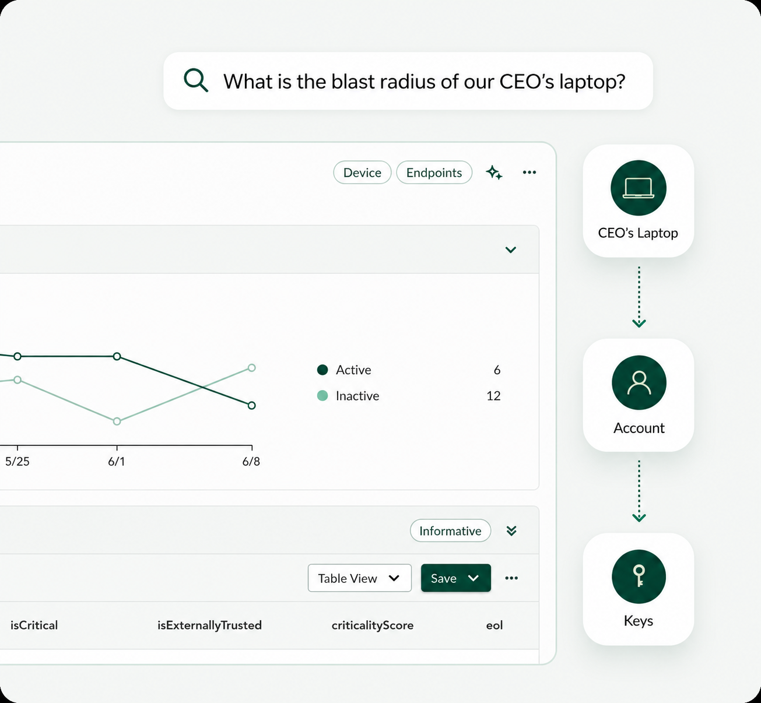The width and height of the screenshot is (761, 703).
Task: Click the Inactive legend dot
Action: click(x=322, y=396)
